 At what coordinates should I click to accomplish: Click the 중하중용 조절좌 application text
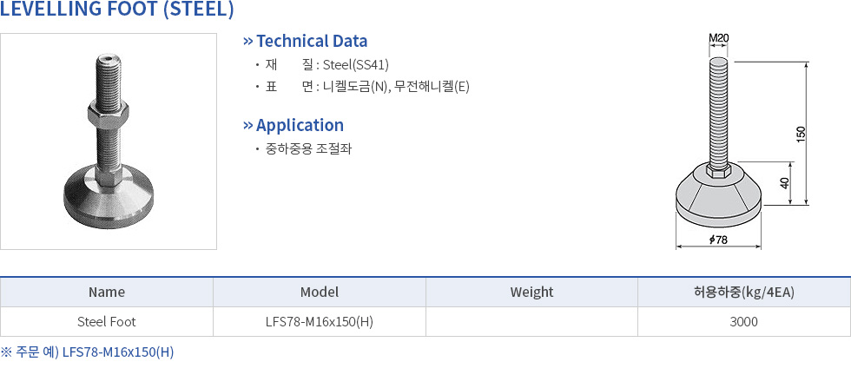[307, 148]
